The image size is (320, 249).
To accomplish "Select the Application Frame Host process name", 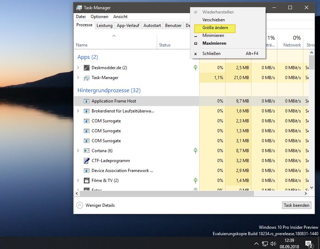I will (114, 101).
